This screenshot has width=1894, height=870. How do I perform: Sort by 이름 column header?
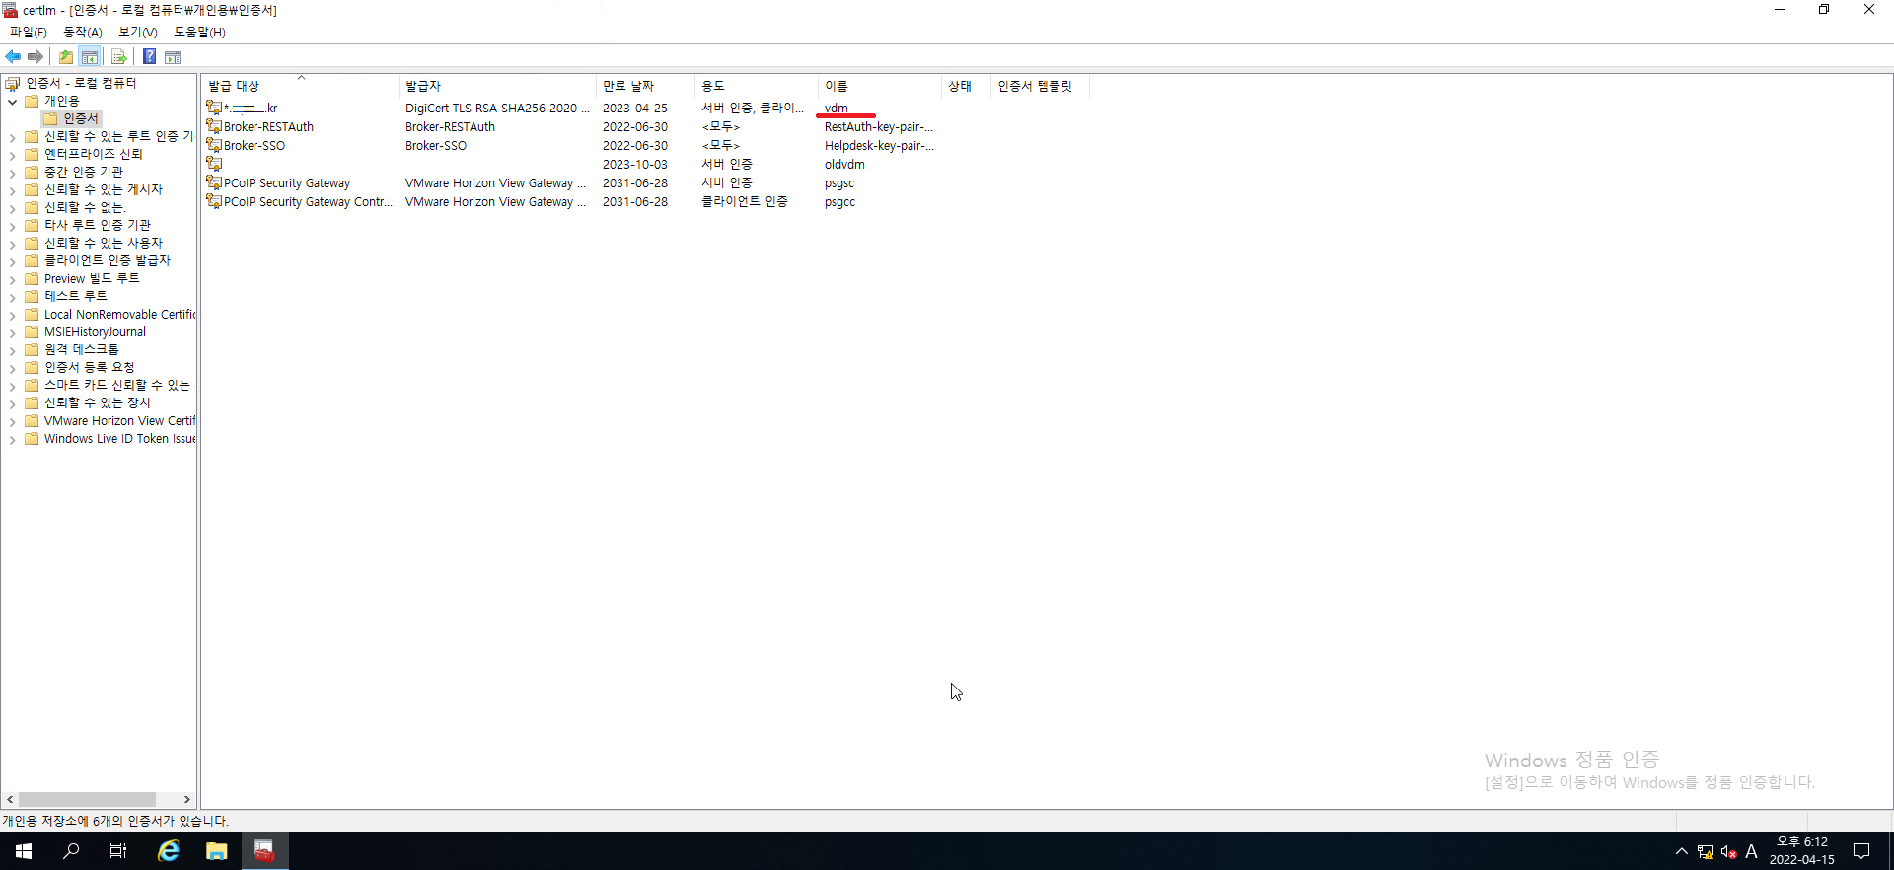tap(880, 86)
